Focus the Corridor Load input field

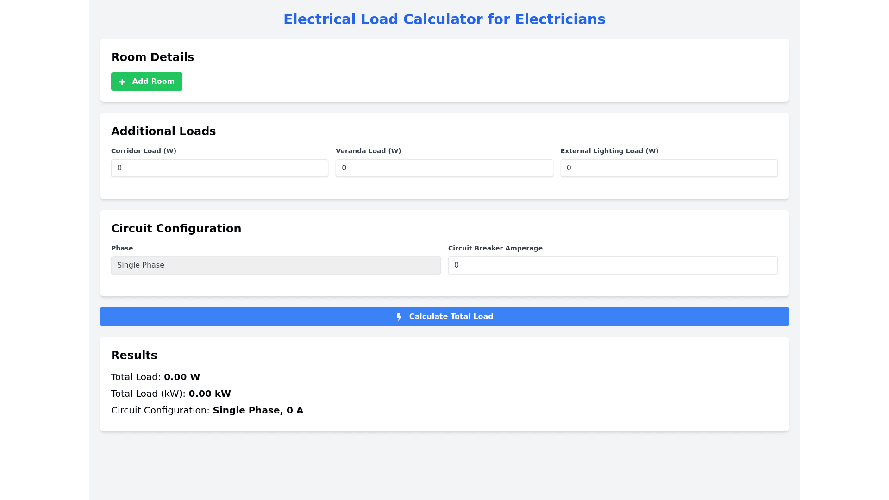219,168
